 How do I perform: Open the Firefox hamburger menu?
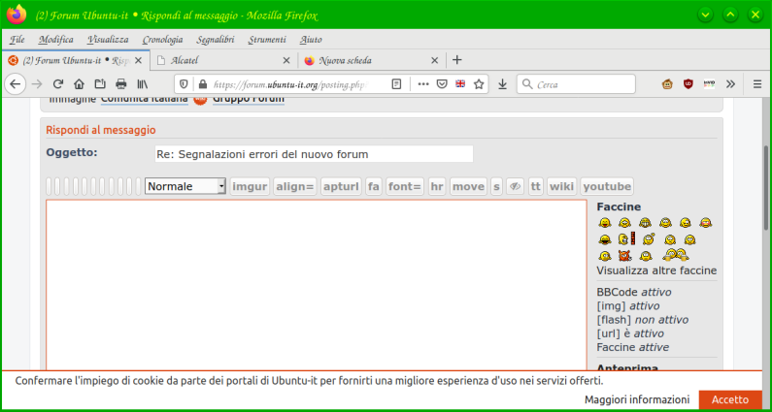click(757, 84)
